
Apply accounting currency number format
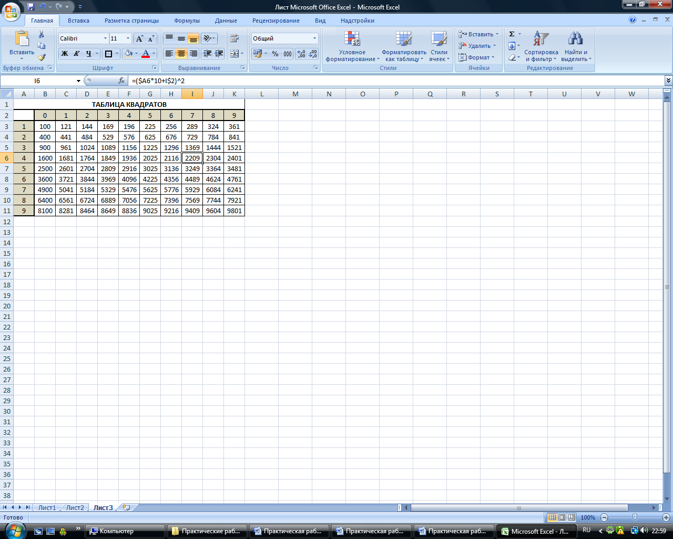(x=257, y=54)
